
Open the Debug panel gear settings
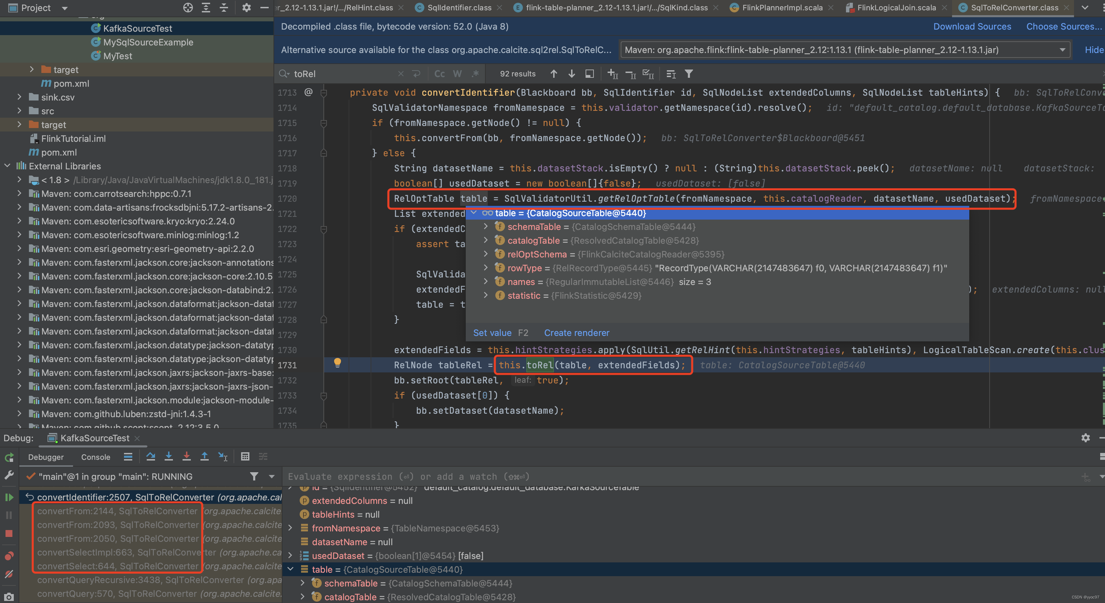click(x=1085, y=437)
